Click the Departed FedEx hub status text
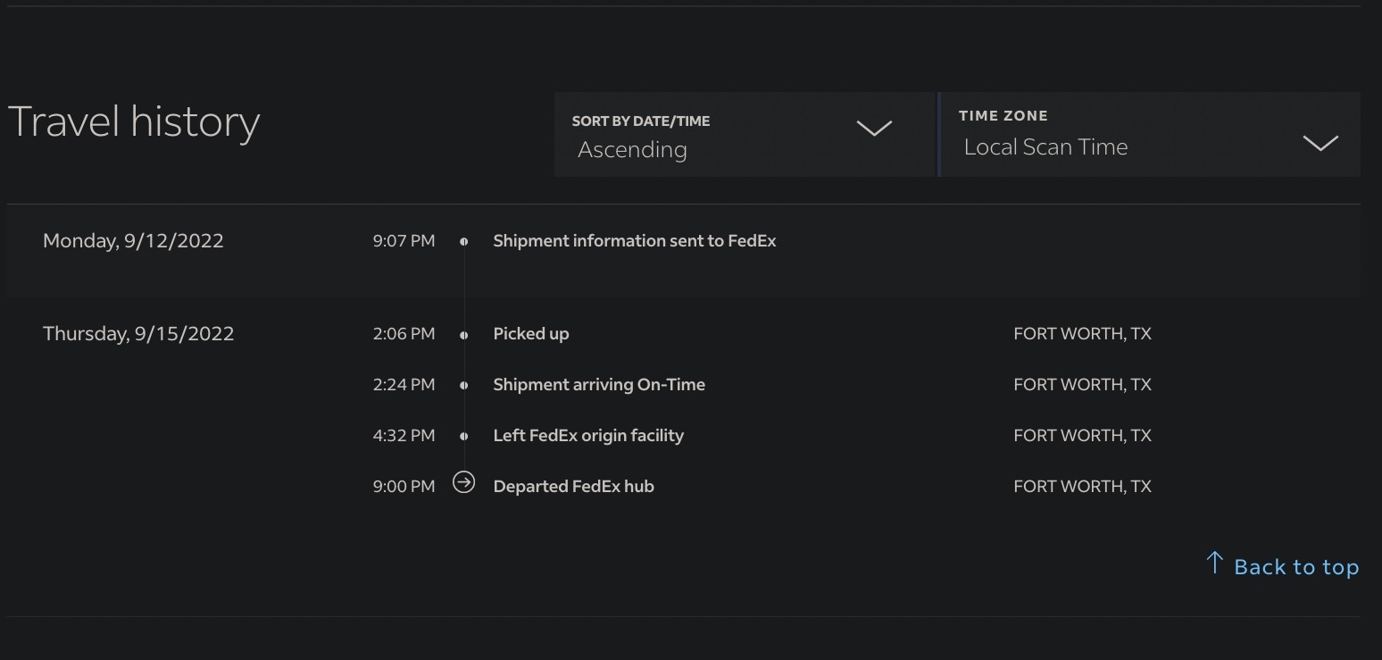1382x660 pixels. tap(573, 487)
